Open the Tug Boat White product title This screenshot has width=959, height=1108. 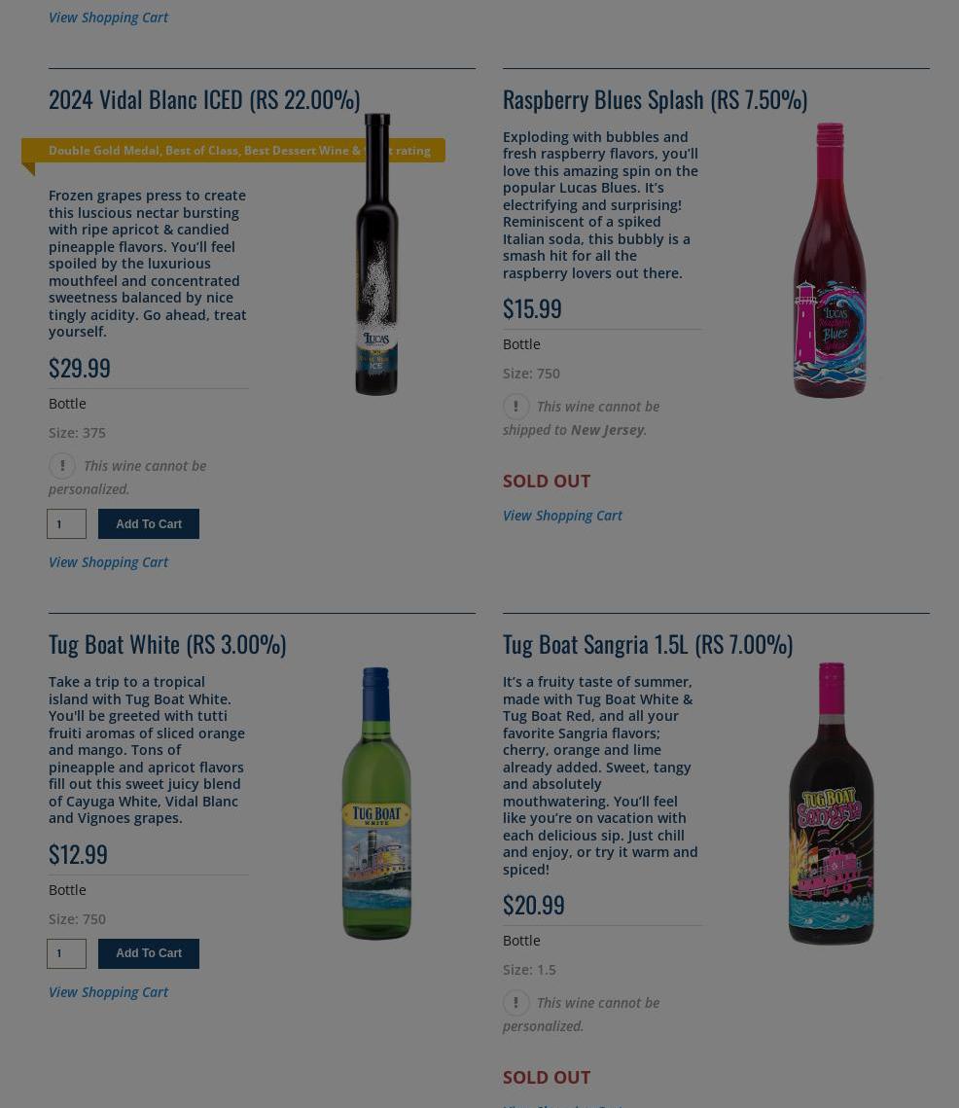(x=167, y=644)
